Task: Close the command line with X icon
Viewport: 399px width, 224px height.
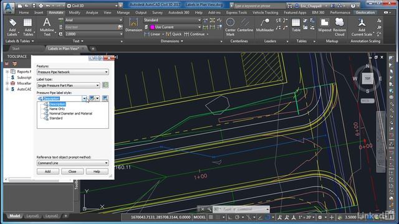Action: [202, 209]
